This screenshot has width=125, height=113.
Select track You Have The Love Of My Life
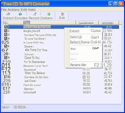40,35
